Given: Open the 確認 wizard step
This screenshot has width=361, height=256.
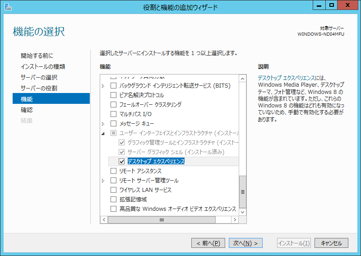Looking at the screenshot, I should click(x=27, y=110).
